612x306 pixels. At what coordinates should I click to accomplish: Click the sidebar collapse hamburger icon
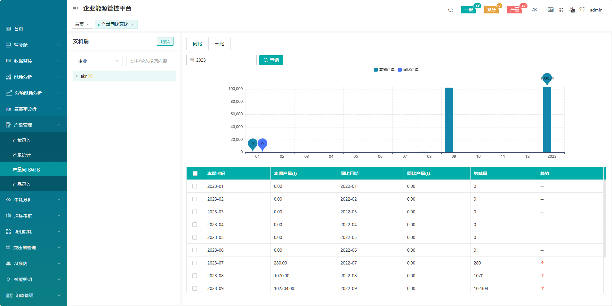pos(75,8)
